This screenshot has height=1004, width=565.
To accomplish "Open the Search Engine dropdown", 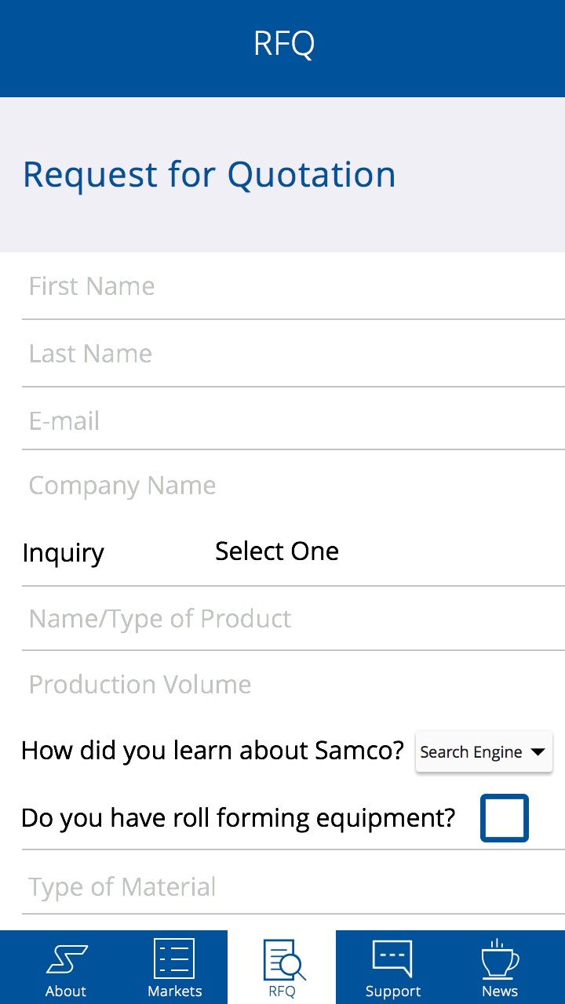I will click(484, 751).
